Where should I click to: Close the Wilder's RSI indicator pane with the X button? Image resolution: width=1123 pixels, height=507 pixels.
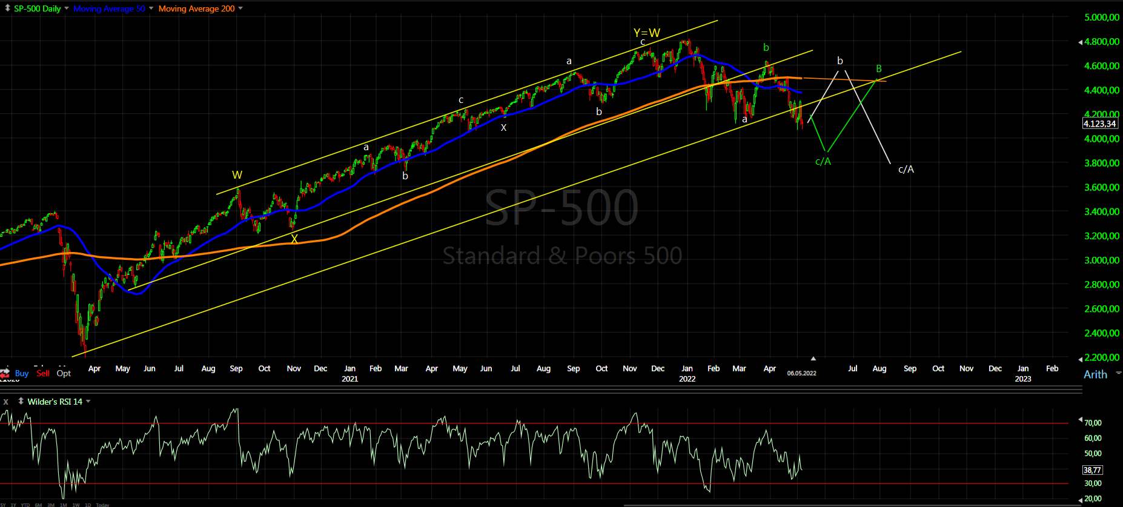coord(6,402)
